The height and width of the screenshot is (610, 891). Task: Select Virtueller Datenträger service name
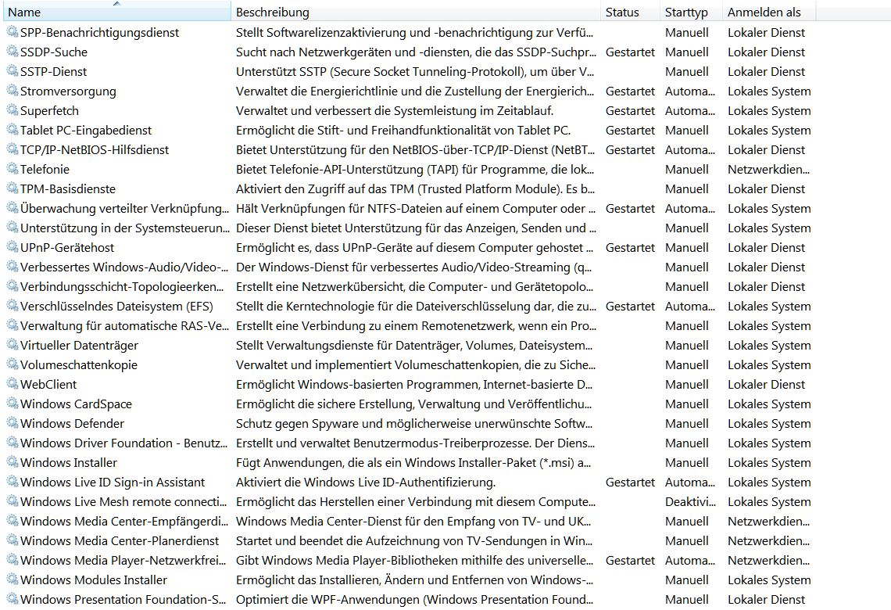click(x=79, y=346)
